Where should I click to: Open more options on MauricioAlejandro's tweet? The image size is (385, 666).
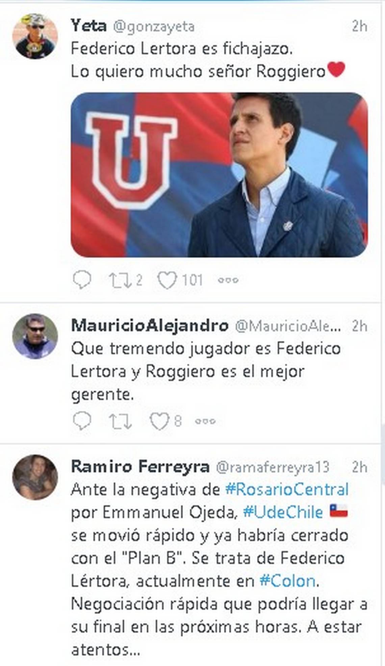(205, 421)
